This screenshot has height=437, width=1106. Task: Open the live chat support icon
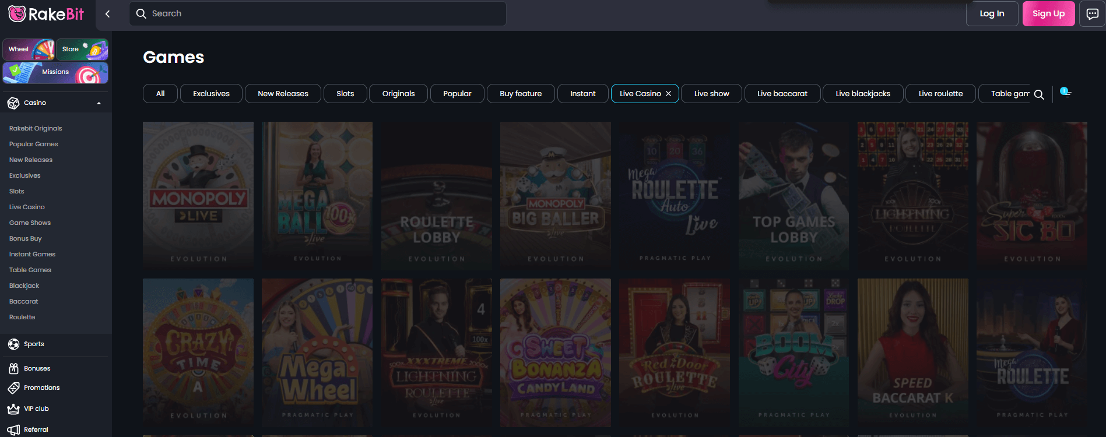coord(1092,13)
